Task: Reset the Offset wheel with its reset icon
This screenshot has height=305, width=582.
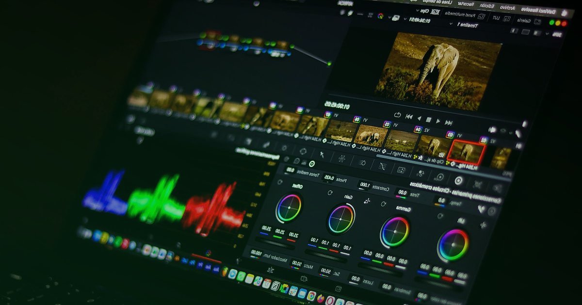Action: [279, 182]
